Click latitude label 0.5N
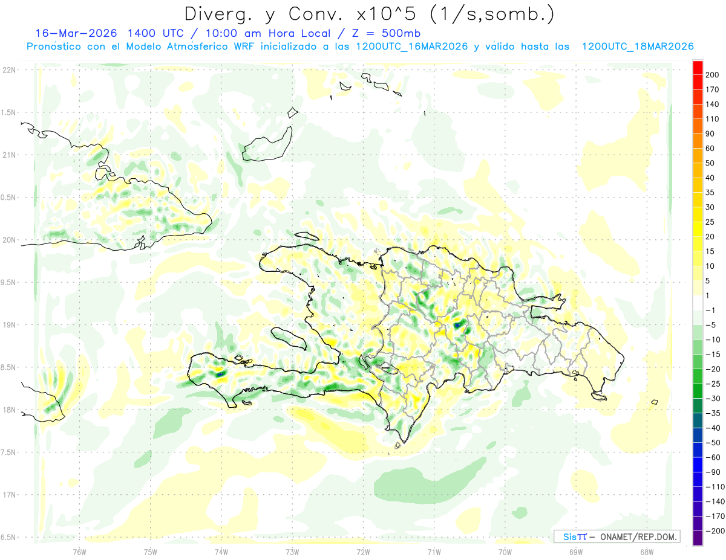726x560 pixels. tap(9, 198)
